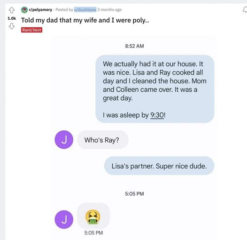Image resolution: width=247 pixels, height=240 pixels.
Task: Click the purple J avatar beside Who's Ray
Action: click(x=64, y=140)
